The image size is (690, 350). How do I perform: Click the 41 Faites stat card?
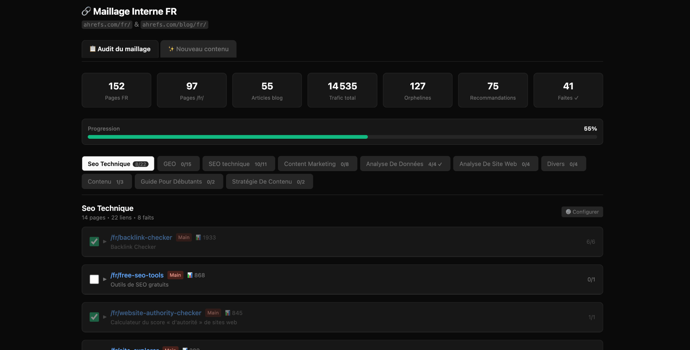(x=568, y=90)
